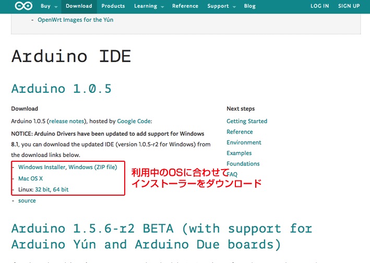The width and height of the screenshot is (370, 263).
Task: Click the Arduino IDE page title
Action: (71, 56)
